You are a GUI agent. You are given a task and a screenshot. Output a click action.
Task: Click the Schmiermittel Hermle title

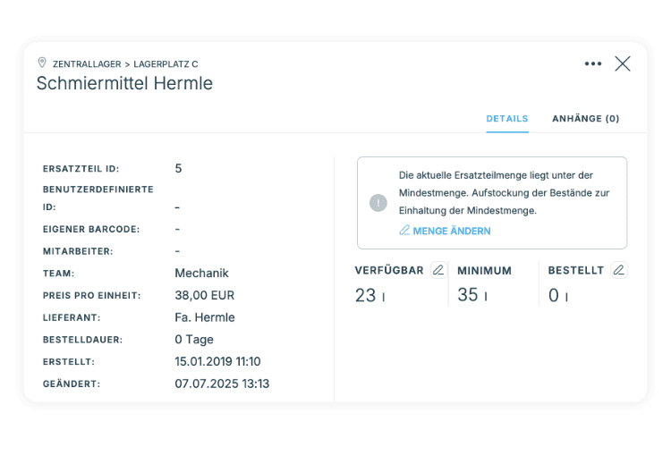124,84
